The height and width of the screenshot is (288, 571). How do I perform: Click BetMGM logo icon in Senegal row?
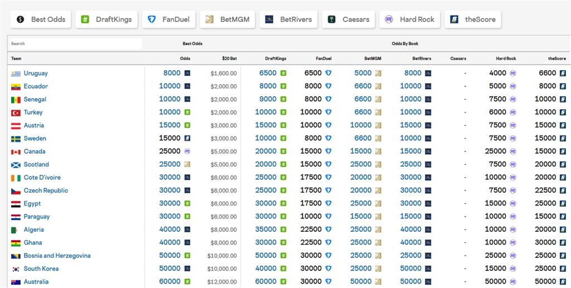tap(379, 99)
